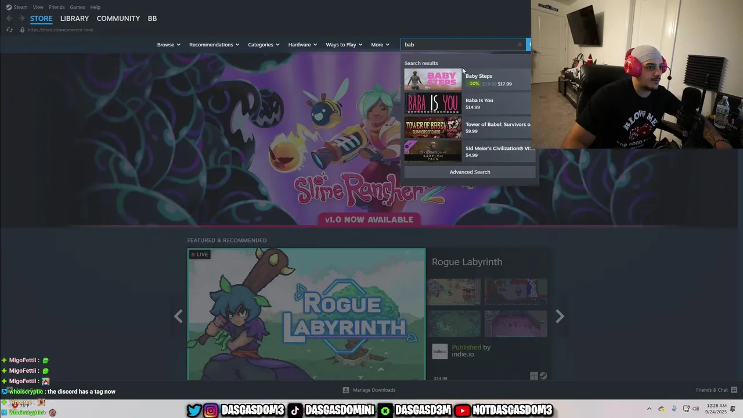Click the 'v1.0 NOW AVAILABLE' banner label
The width and height of the screenshot is (743, 418).
(x=369, y=219)
